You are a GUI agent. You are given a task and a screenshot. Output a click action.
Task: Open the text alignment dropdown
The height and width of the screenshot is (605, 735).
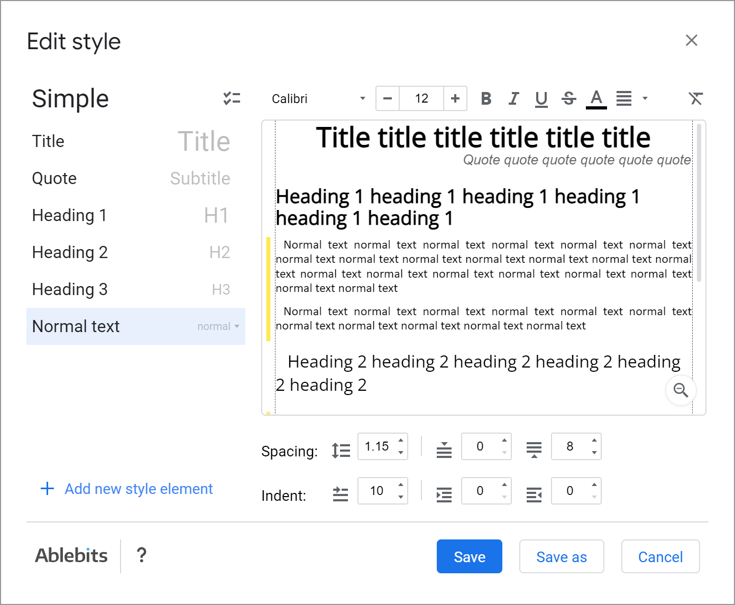pyautogui.click(x=645, y=98)
